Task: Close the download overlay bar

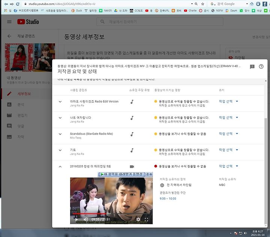Action: click(x=151, y=174)
